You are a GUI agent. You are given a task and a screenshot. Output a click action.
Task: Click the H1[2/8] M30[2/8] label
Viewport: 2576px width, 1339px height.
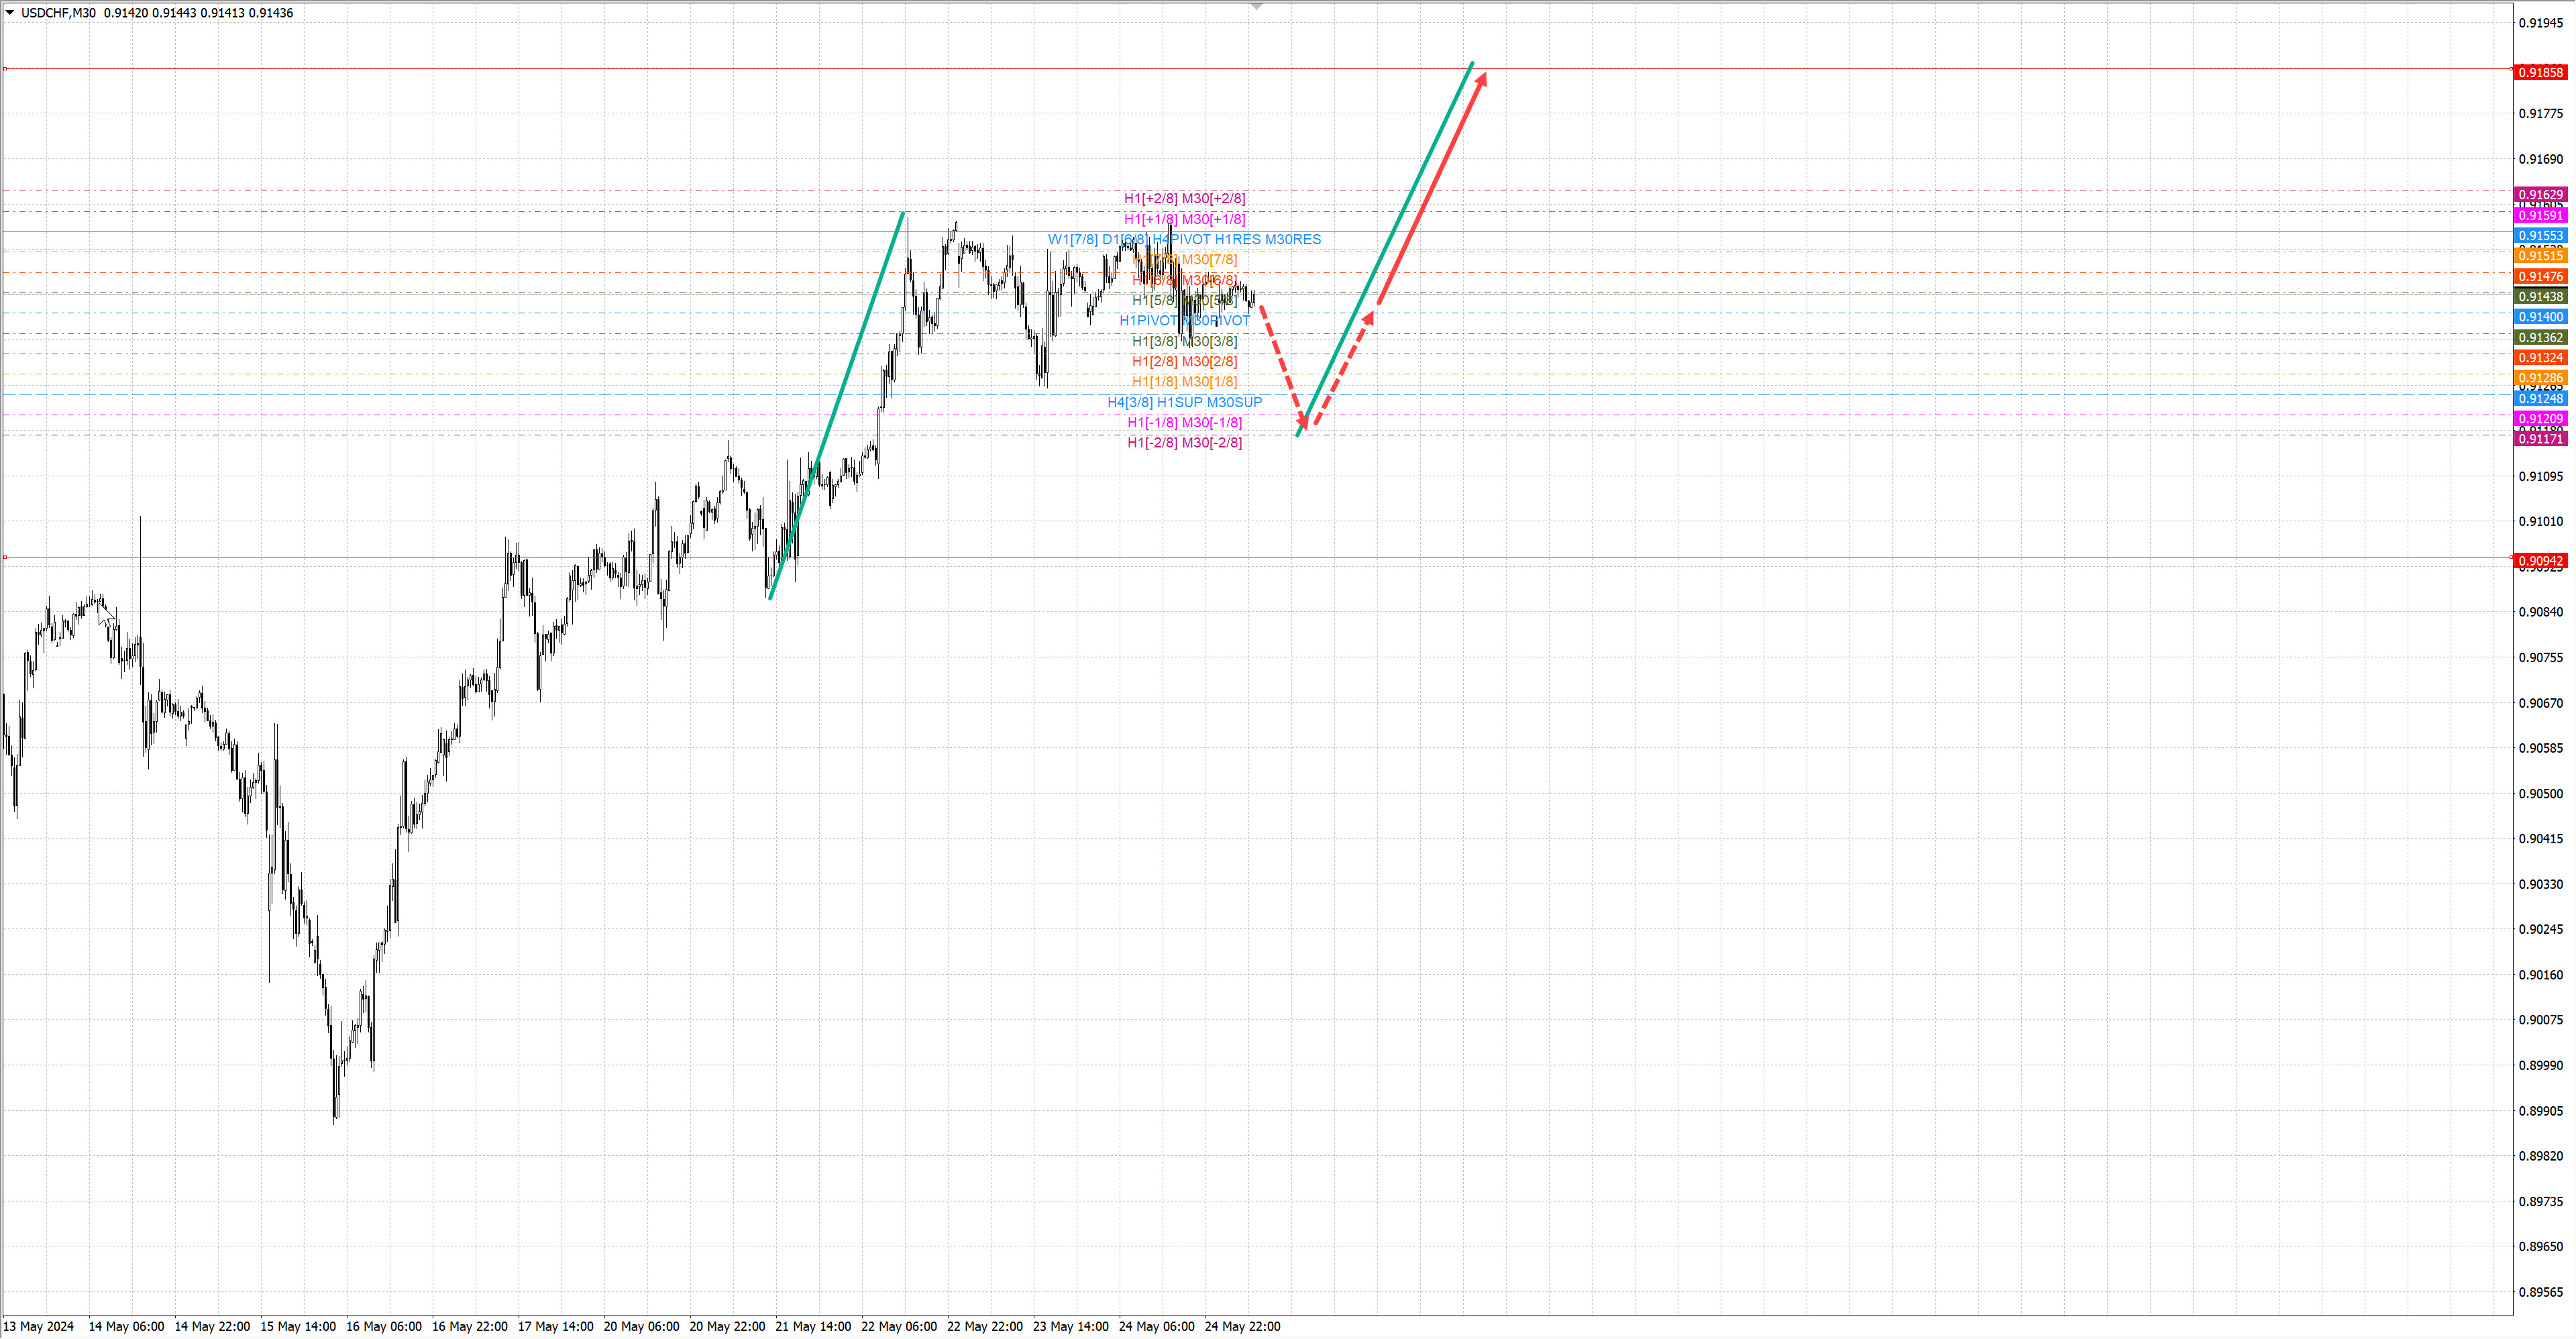[x=1184, y=362]
